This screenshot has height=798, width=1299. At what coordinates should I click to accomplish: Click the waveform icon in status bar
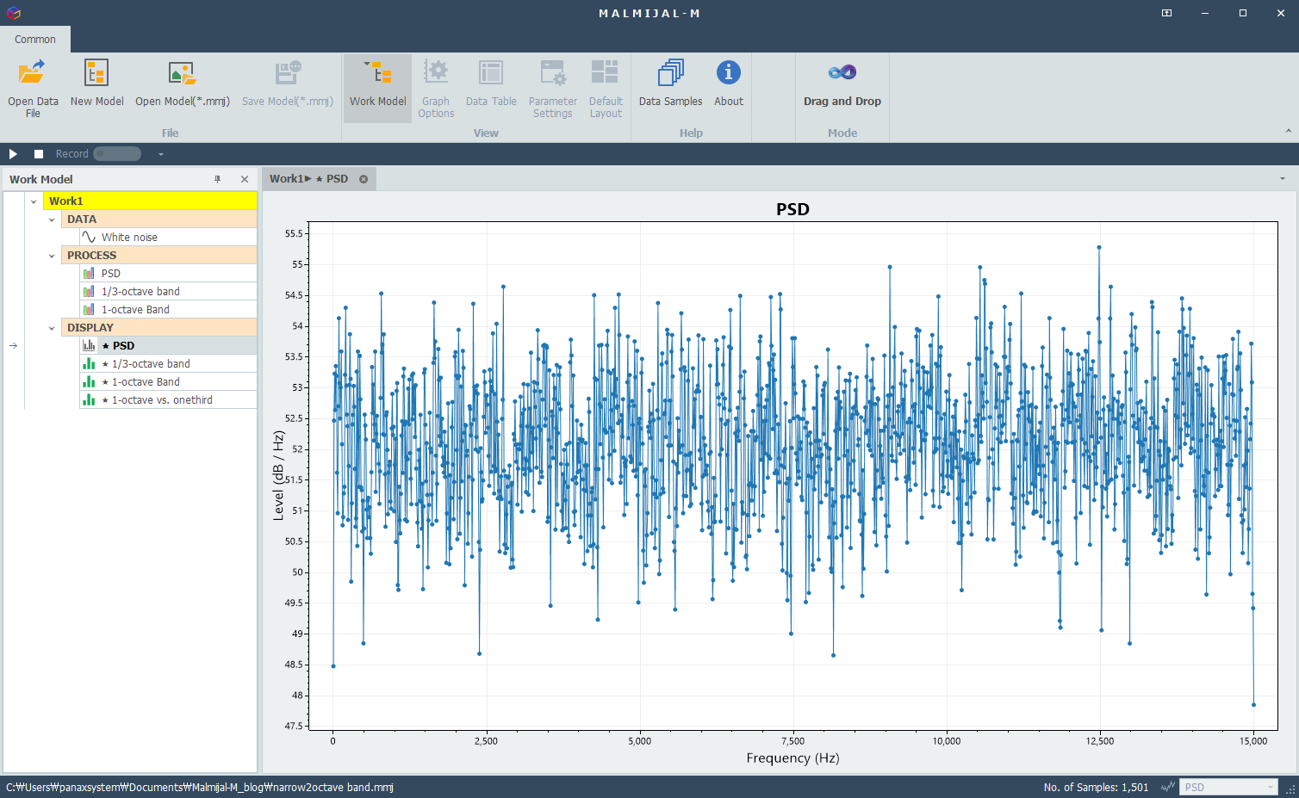[x=1168, y=788]
